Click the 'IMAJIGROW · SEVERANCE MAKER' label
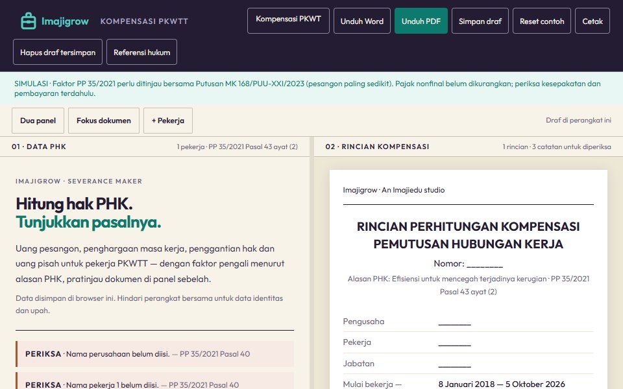Image resolution: width=623 pixels, height=389 pixels. pos(79,182)
